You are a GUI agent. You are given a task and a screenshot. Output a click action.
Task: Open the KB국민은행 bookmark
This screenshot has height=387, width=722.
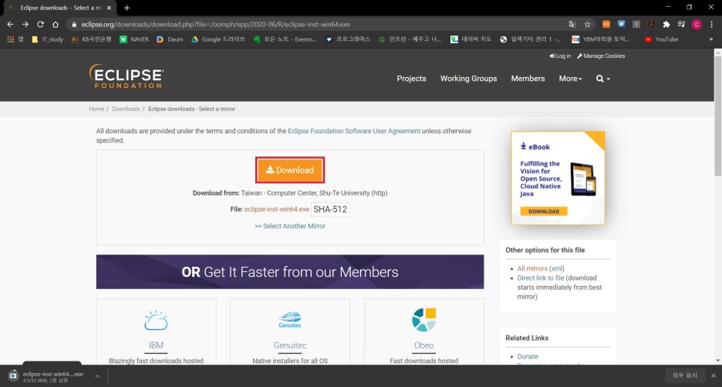tap(91, 39)
